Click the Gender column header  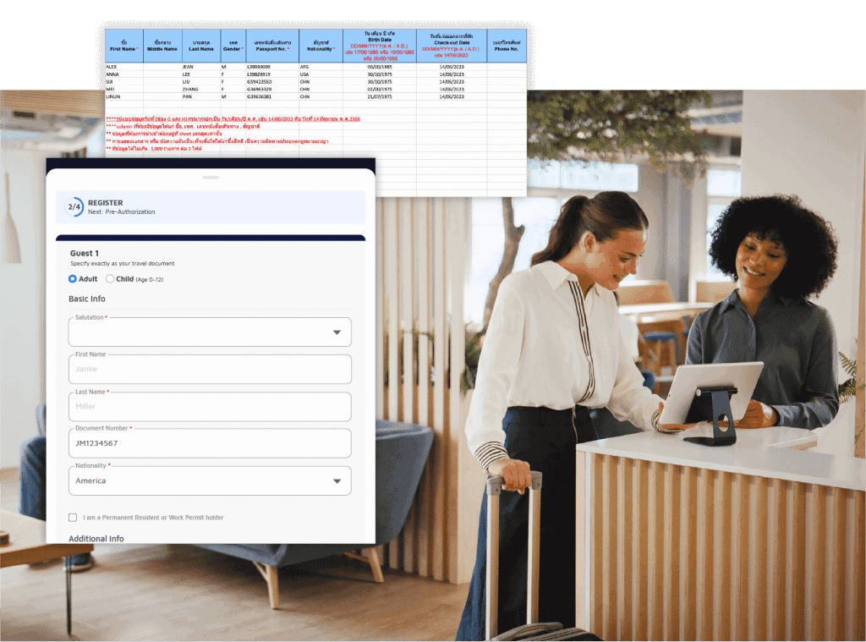[x=232, y=46]
